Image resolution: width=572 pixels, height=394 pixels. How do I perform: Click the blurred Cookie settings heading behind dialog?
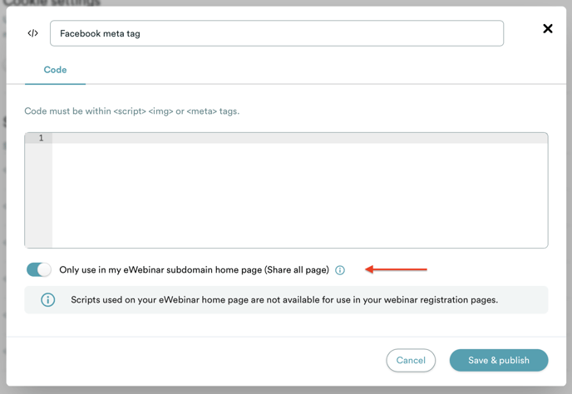click(x=51, y=2)
